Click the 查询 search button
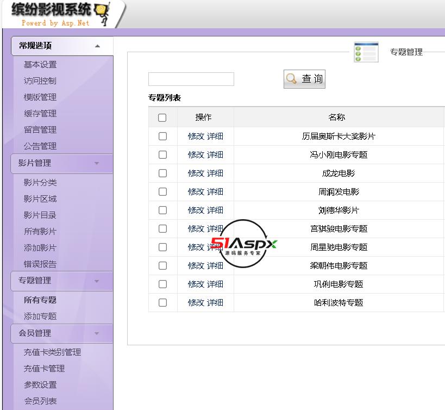 pos(304,79)
